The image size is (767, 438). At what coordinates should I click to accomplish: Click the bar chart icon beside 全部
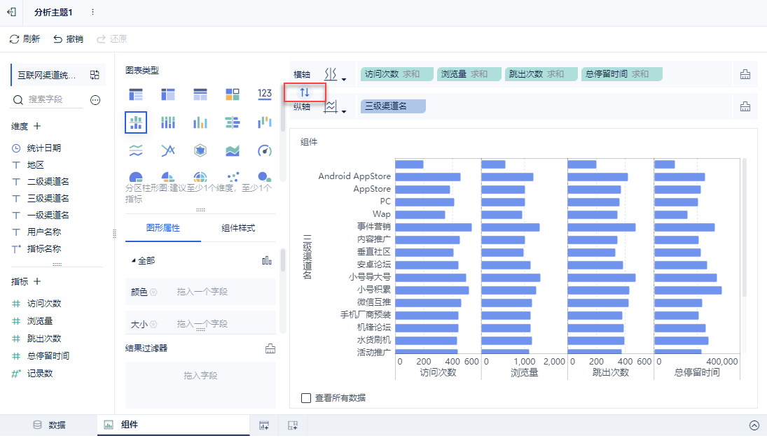click(267, 260)
